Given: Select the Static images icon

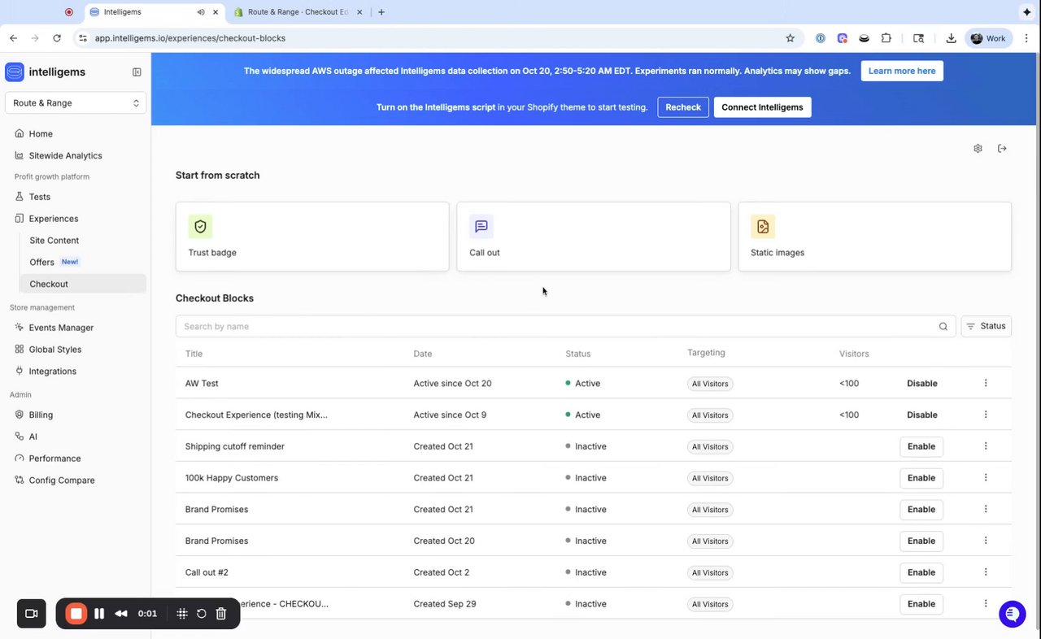Looking at the screenshot, I should (763, 227).
